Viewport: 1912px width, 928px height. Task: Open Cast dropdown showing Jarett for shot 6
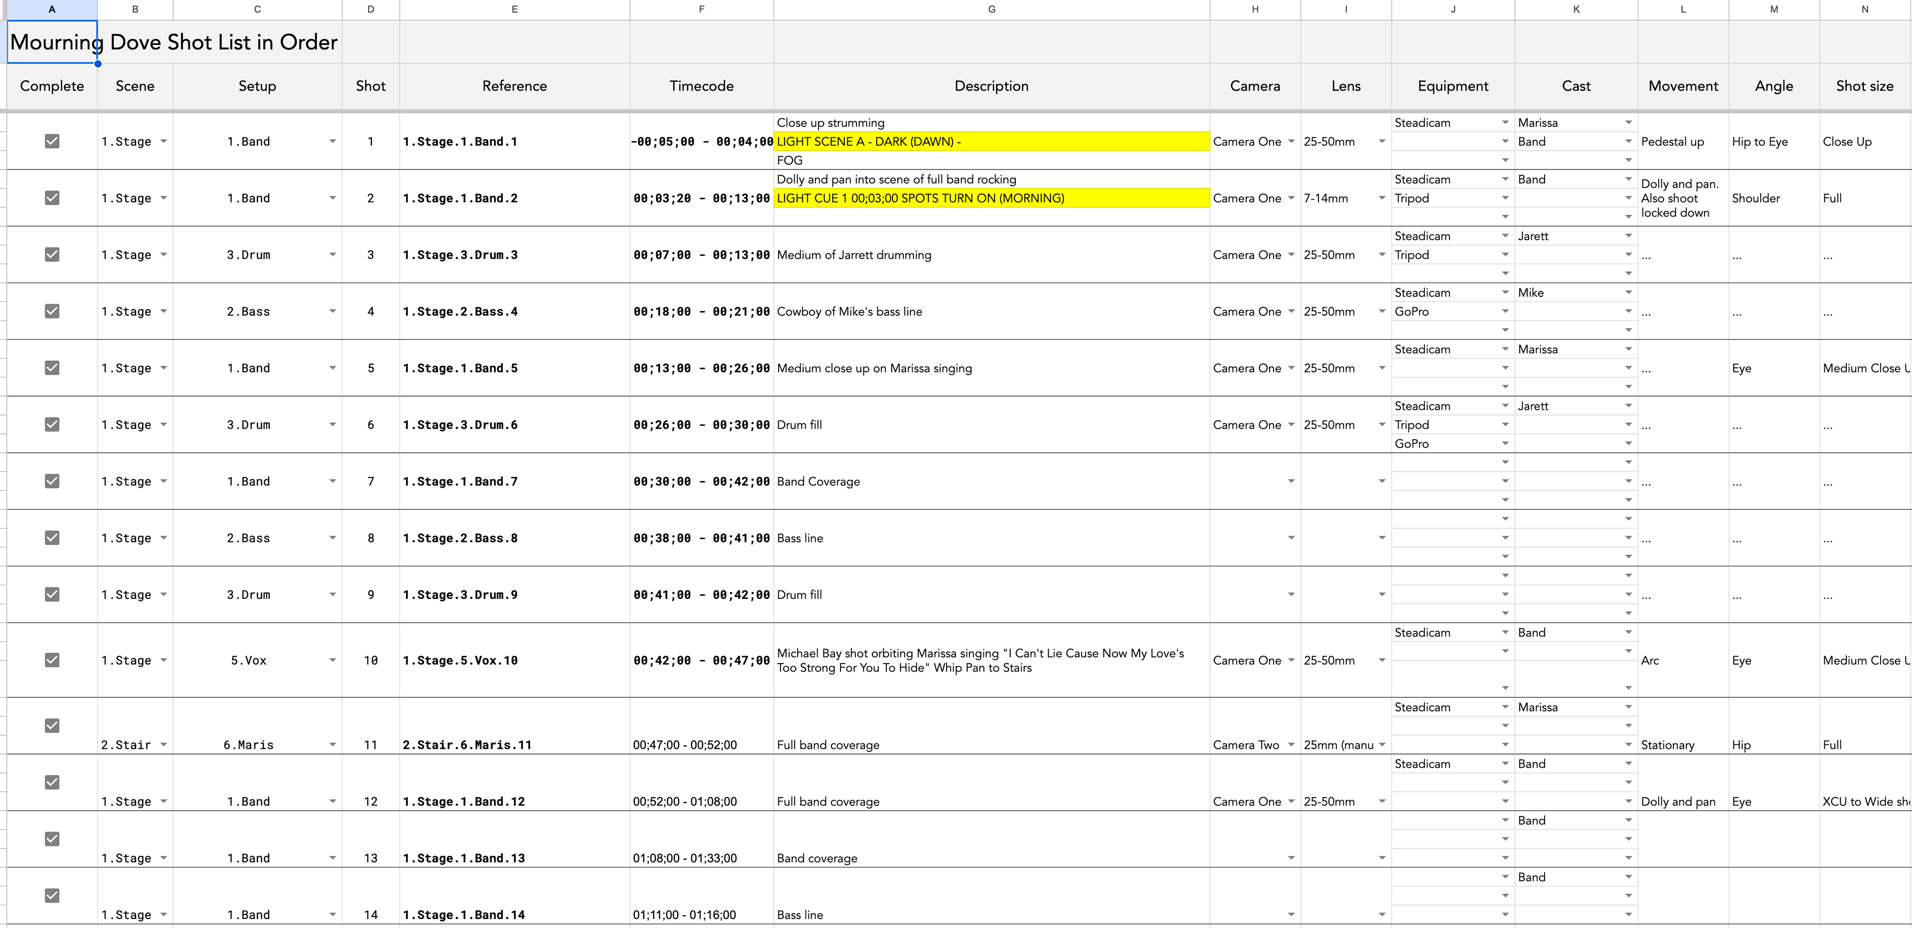point(1629,406)
